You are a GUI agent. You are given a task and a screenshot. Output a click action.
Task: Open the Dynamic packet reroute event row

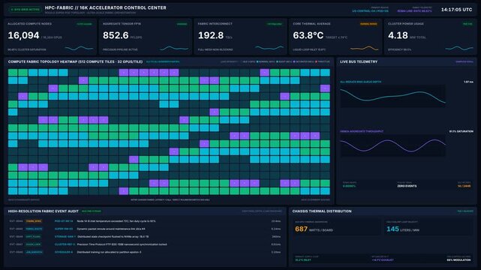(145, 229)
